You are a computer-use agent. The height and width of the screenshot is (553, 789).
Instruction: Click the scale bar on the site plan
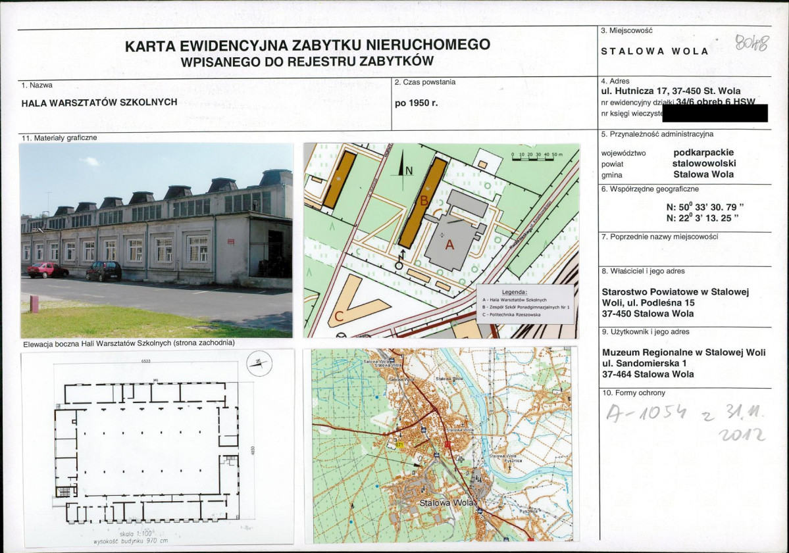coord(537,156)
